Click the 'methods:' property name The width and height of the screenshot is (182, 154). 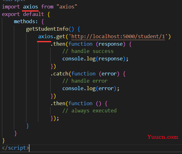[x=26, y=22]
